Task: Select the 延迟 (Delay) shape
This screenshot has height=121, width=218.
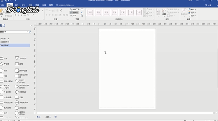Action: (4, 113)
